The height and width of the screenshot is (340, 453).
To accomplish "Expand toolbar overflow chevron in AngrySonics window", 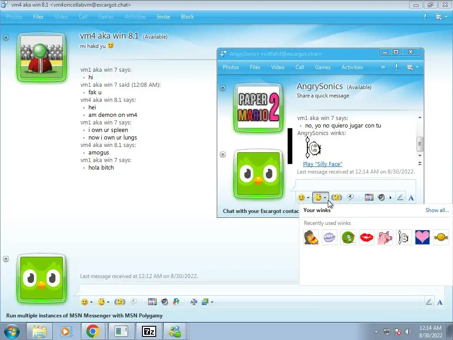I will (383, 67).
